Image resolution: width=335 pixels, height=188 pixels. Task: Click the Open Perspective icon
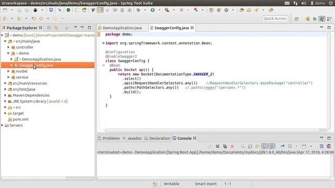point(297,19)
